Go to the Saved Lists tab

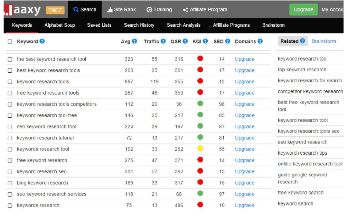[99, 25]
